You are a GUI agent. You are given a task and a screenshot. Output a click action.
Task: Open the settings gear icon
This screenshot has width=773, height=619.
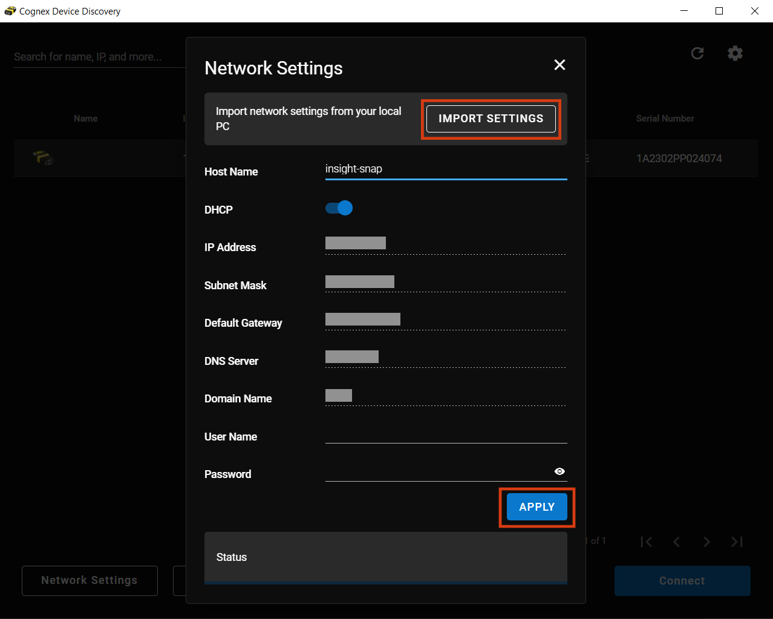point(735,53)
